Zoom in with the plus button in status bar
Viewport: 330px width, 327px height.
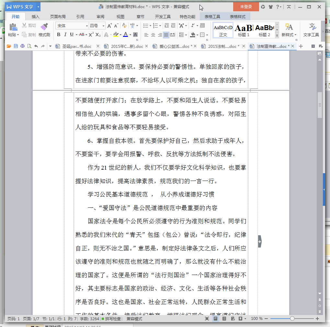tap(317, 319)
